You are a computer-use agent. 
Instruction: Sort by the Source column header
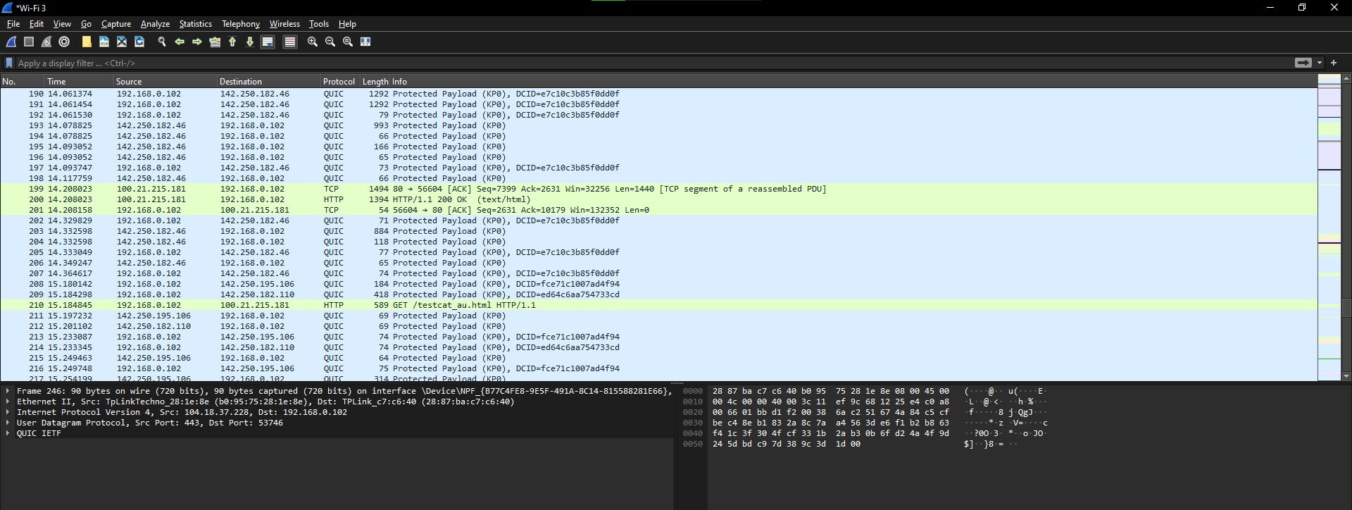click(x=165, y=82)
